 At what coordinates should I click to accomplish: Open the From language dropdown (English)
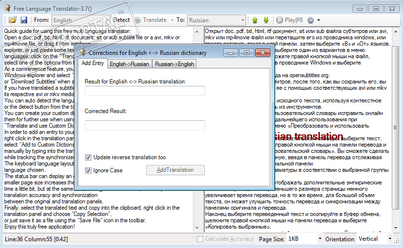pyautogui.click(x=81, y=20)
